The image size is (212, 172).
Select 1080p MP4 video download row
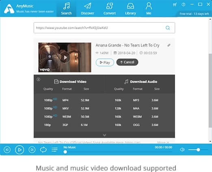pos(67,100)
